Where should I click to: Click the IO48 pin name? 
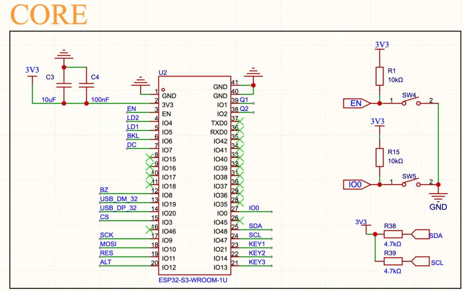(220, 231)
